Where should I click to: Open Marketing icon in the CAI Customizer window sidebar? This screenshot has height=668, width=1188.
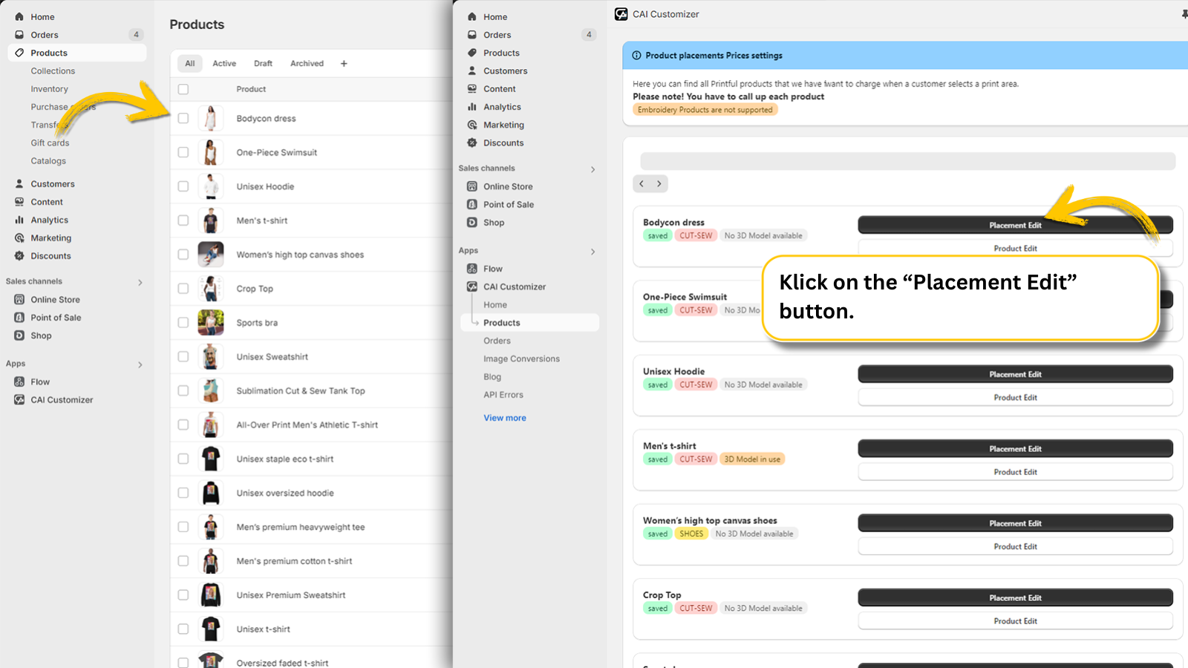[472, 125]
